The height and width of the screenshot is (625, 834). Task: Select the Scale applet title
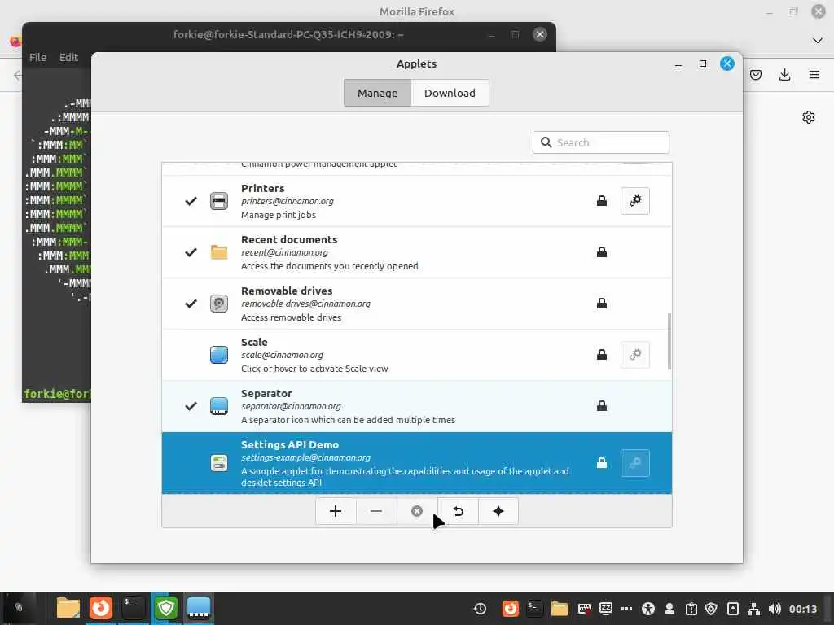click(254, 343)
